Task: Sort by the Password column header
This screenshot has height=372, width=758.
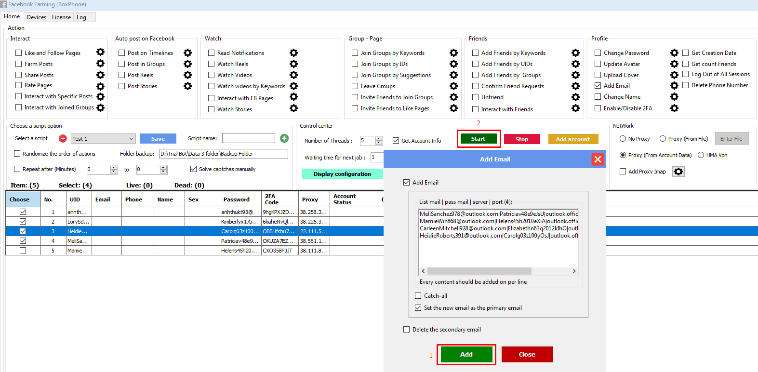Action: click(x=240, y=199)
